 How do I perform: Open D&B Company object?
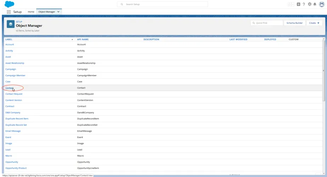[x=13, y=113]
